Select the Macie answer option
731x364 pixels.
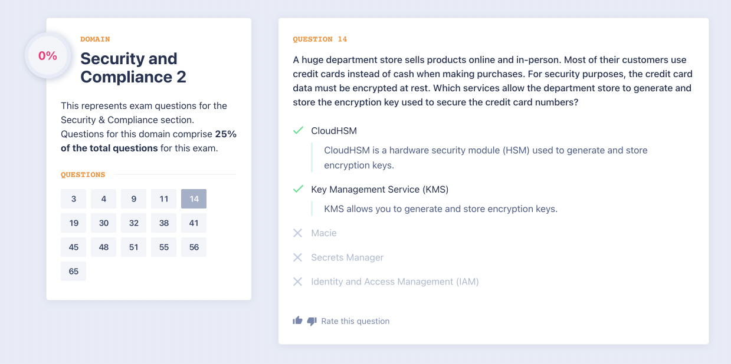(324, 233)
